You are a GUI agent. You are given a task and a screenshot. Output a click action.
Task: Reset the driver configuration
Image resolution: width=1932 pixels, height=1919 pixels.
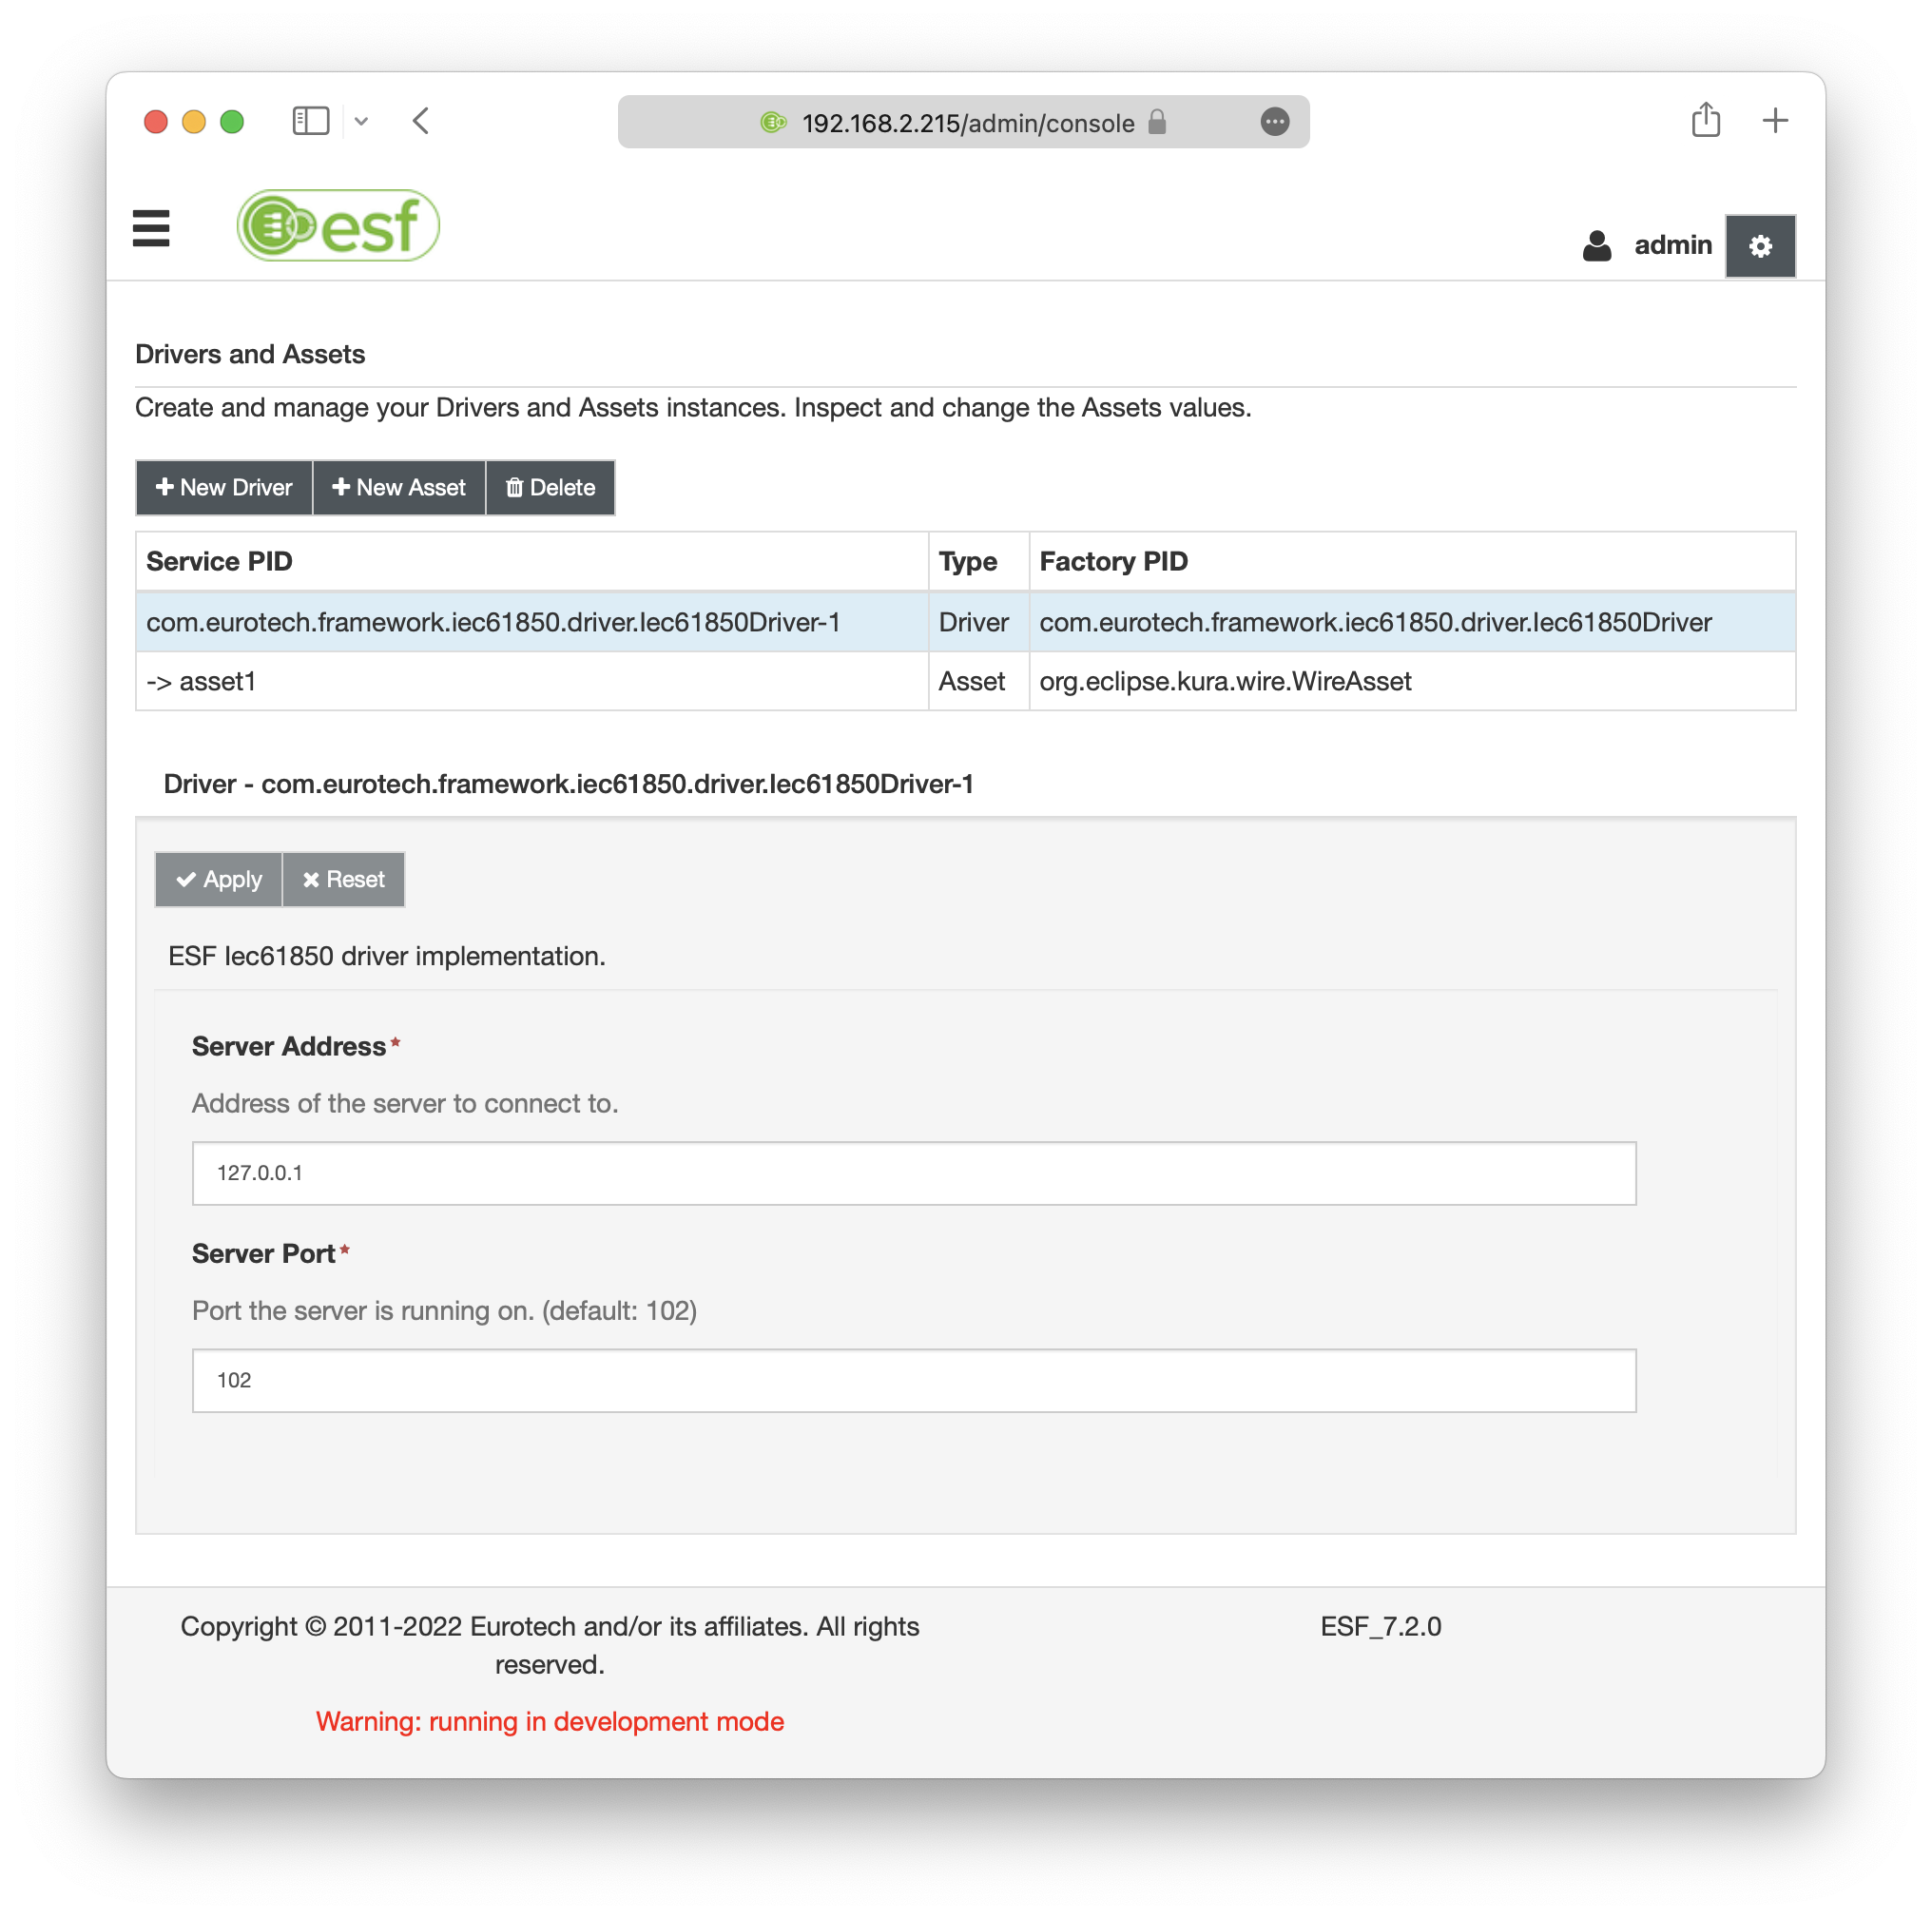(344, 880)
